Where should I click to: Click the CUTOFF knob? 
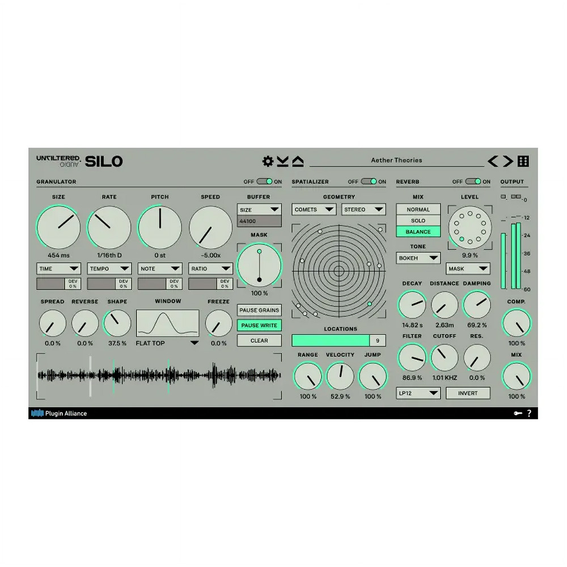click(445, 358)
